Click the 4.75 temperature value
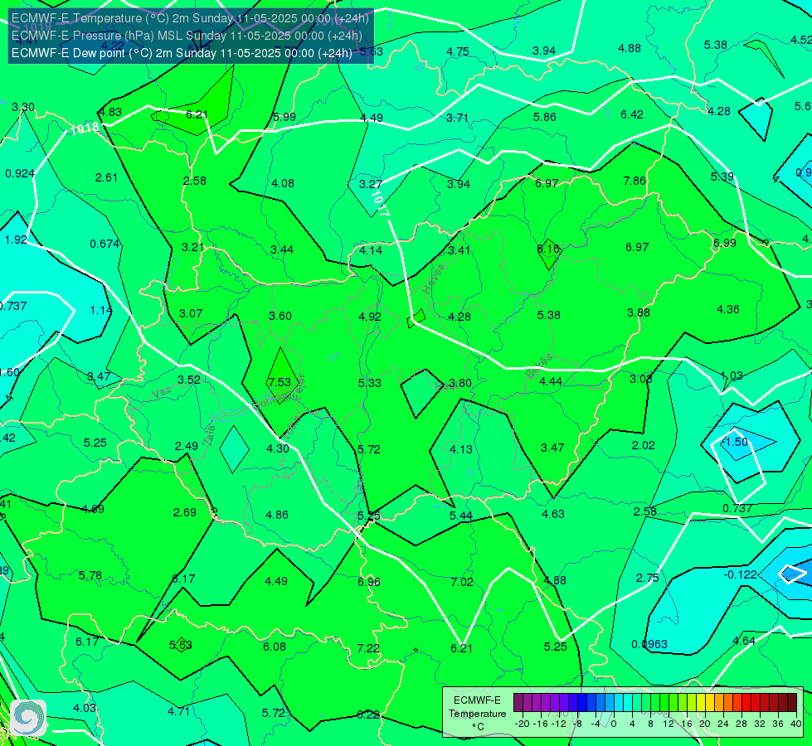 coord(458,51)
